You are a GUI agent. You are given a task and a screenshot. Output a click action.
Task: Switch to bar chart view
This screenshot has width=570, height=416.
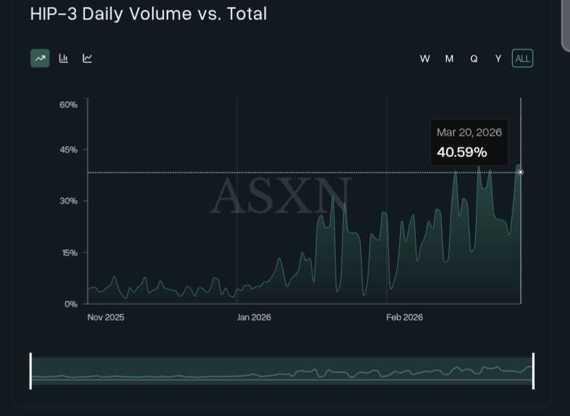click(63, 58)
